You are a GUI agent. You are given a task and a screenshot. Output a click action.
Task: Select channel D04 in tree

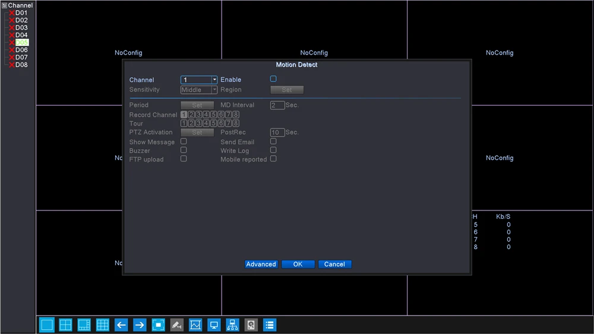(21, 35)
